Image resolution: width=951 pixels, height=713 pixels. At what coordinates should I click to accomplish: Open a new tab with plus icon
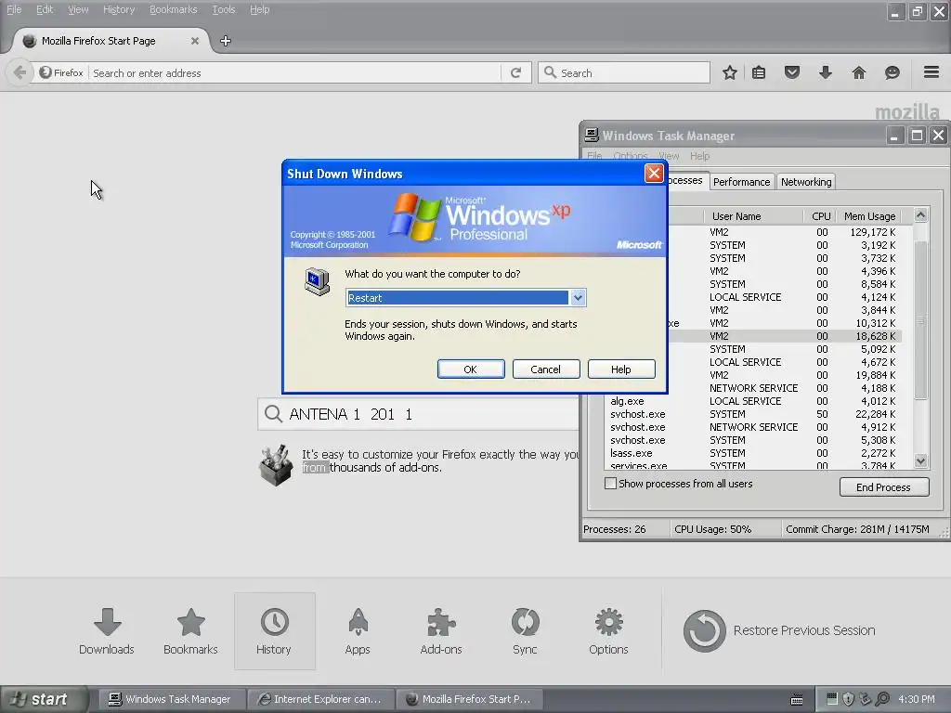226,41
